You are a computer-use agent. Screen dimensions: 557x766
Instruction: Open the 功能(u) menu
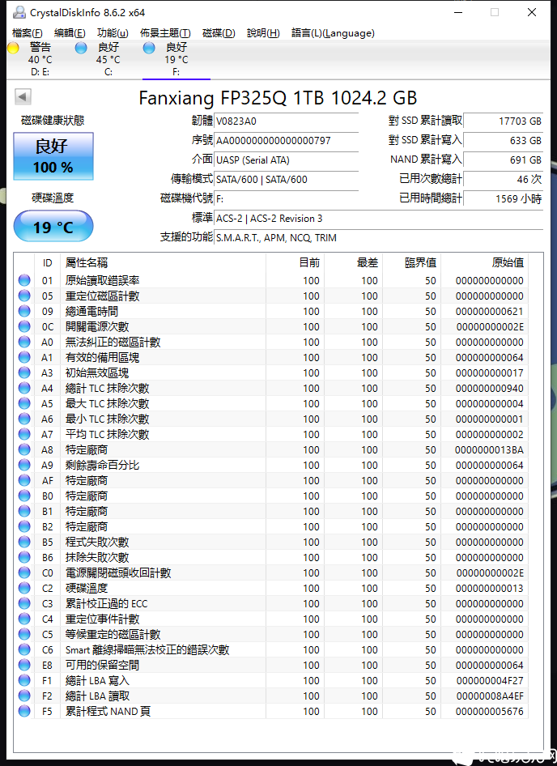[113, 33]
